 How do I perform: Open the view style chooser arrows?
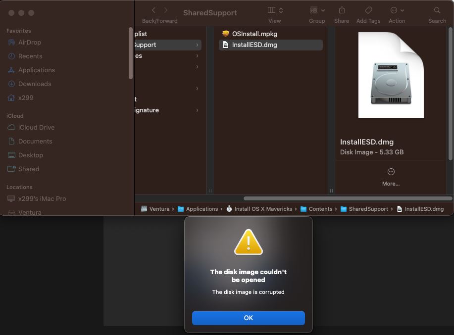(x=281, y=10)
